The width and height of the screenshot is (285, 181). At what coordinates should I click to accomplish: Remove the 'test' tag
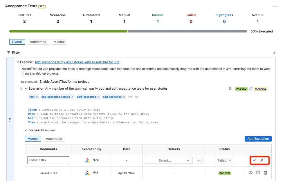tap(37, 97)
